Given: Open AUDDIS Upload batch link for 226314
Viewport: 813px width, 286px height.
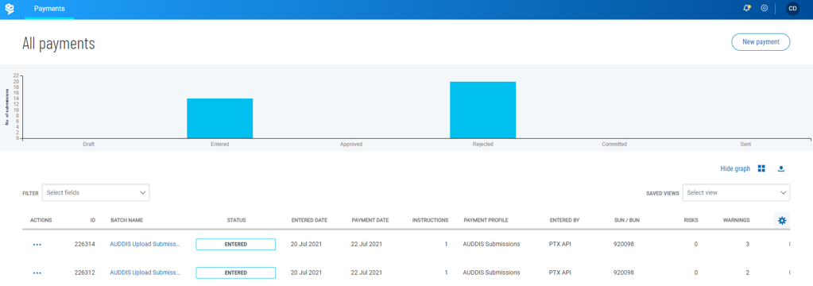Looking at the screenshot, I should coord(145,244).
